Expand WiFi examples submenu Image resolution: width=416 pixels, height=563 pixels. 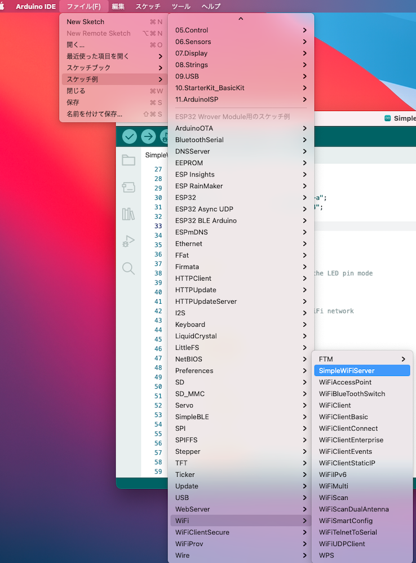241,521
